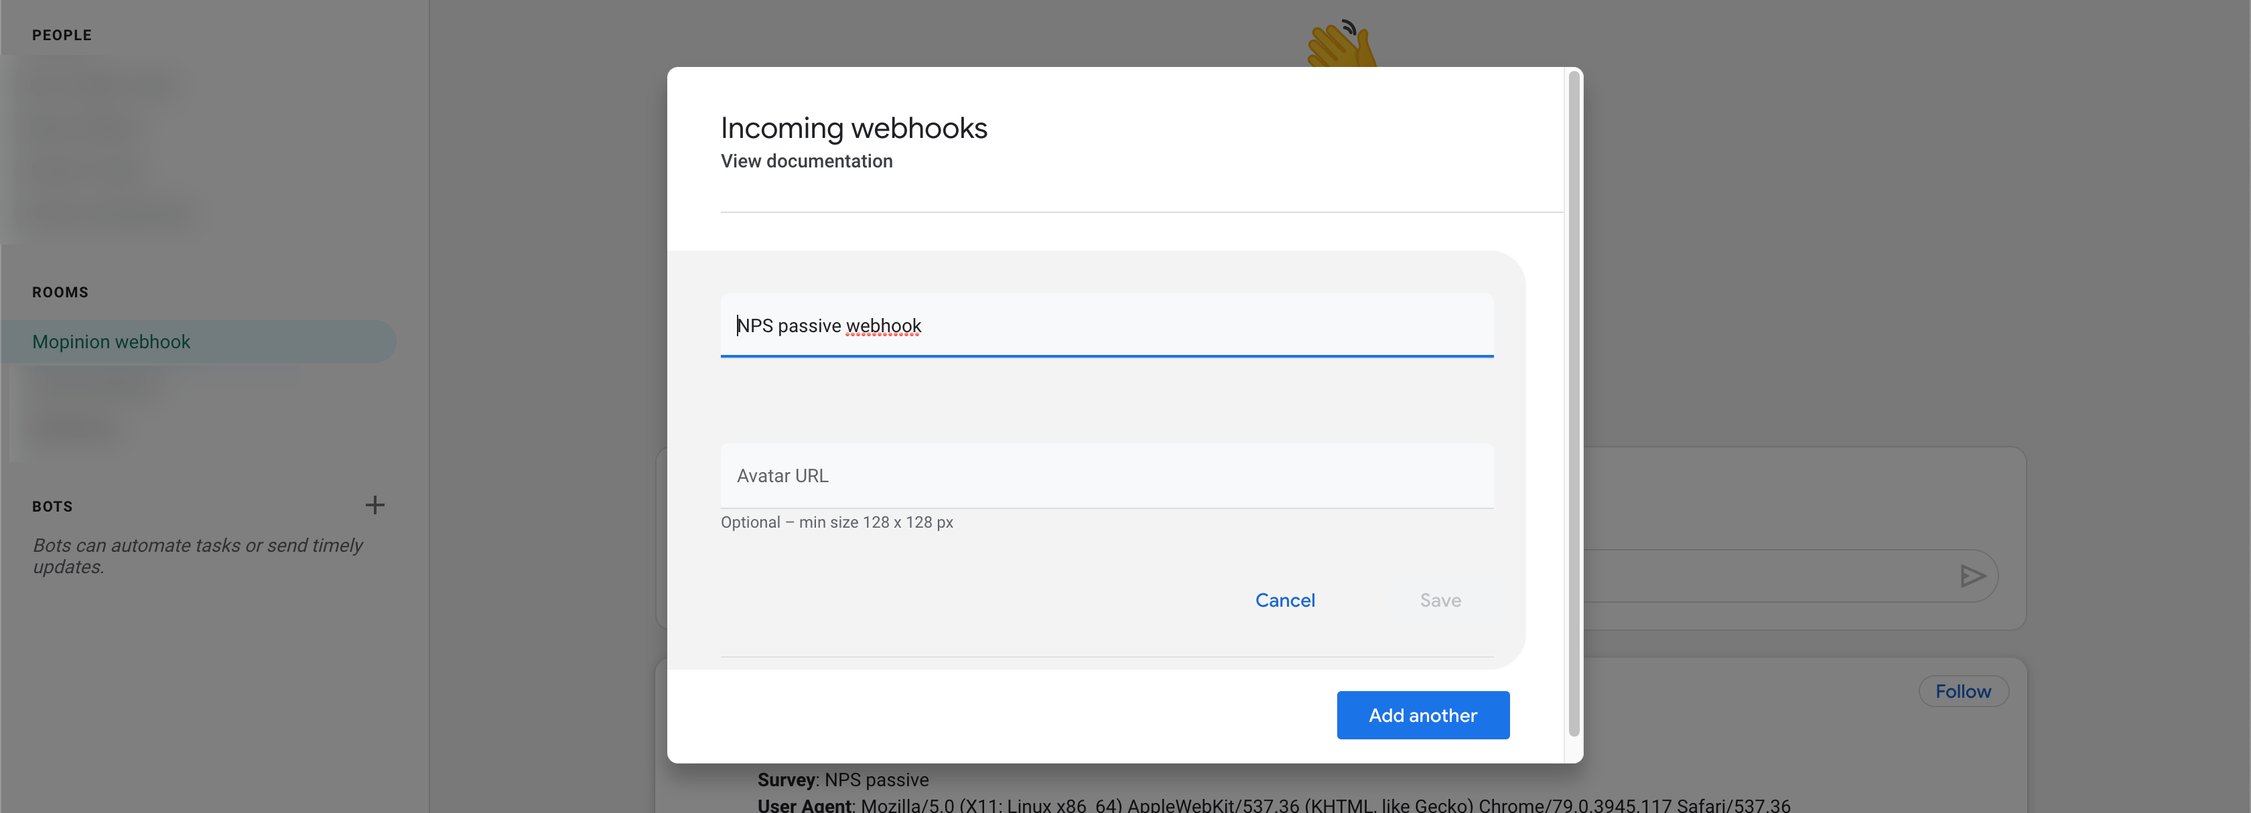Click the Incoming webhooks heading
2251x813 pixels.
coord(854,127)
